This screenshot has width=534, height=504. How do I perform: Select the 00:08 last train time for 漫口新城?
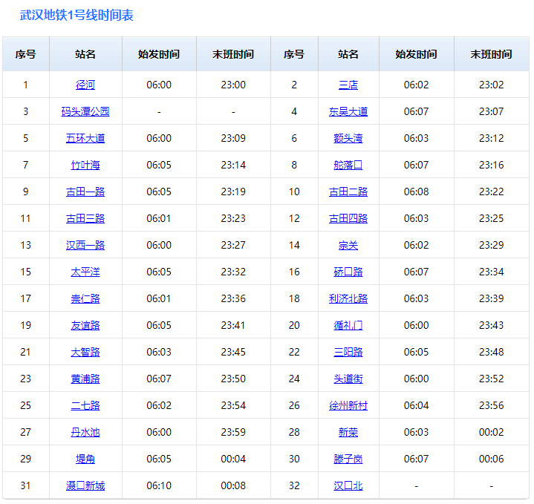coord(233,485)
